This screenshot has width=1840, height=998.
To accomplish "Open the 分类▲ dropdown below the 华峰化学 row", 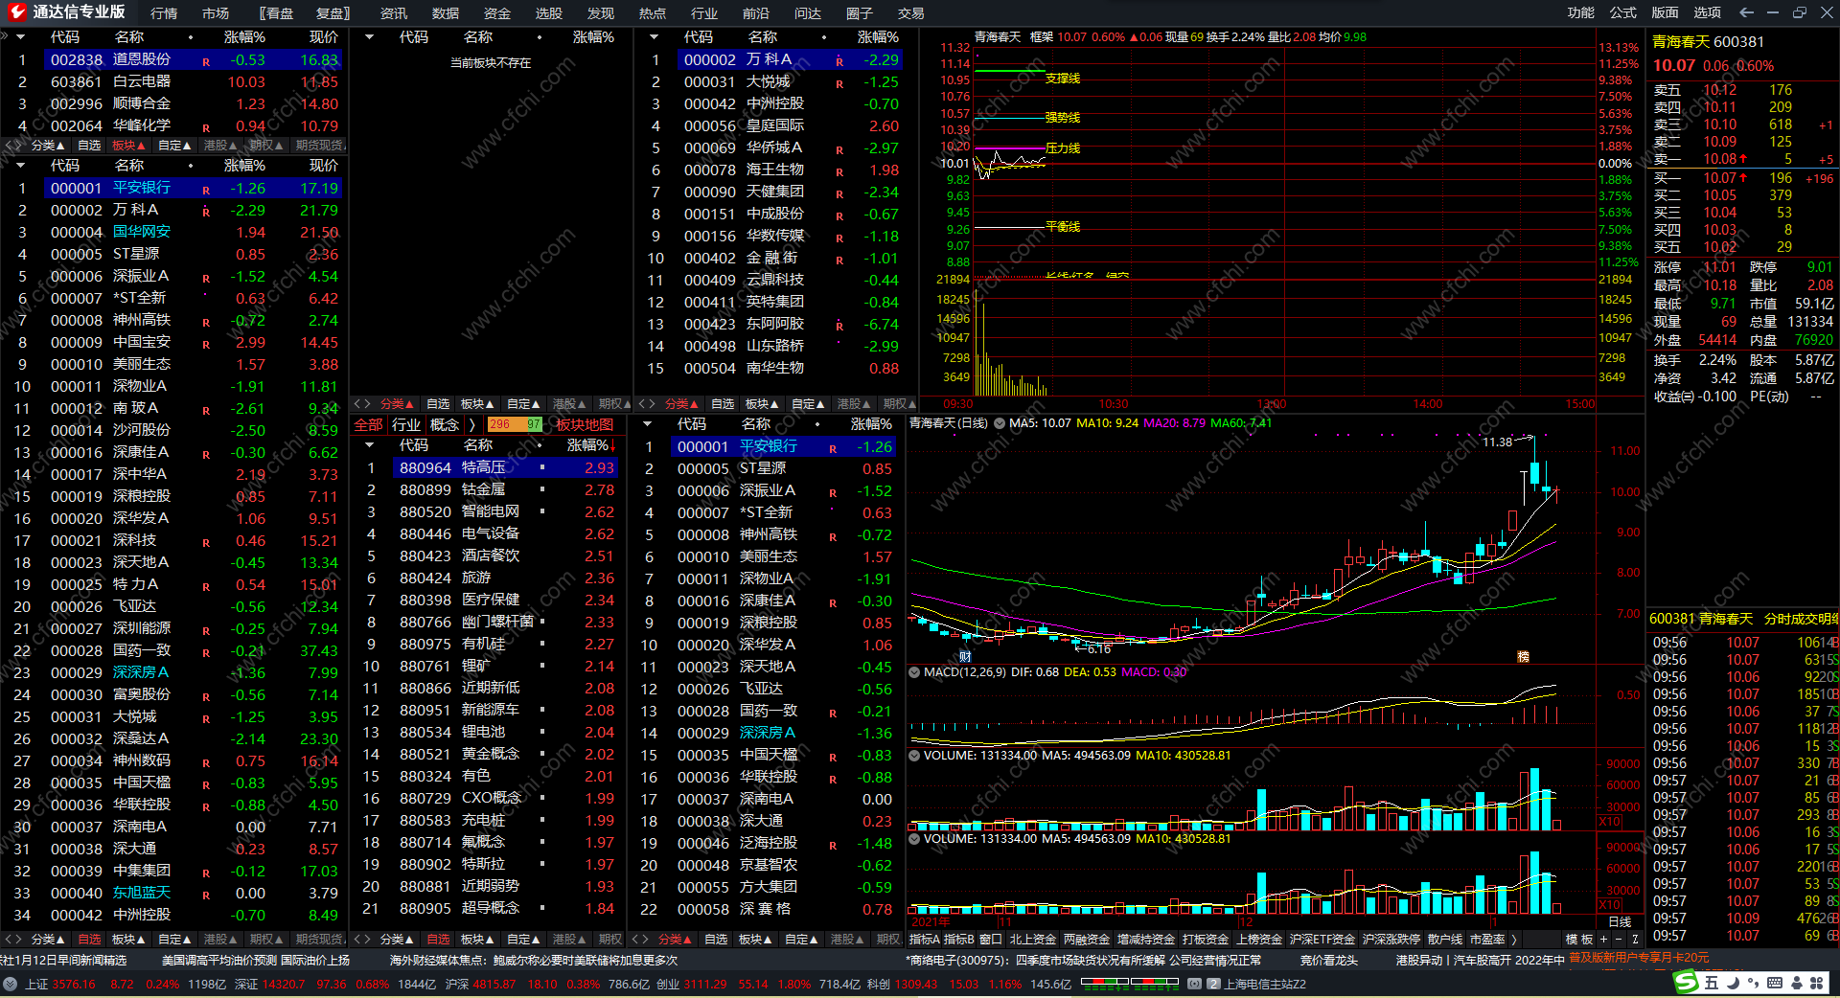I will [48, 146].
